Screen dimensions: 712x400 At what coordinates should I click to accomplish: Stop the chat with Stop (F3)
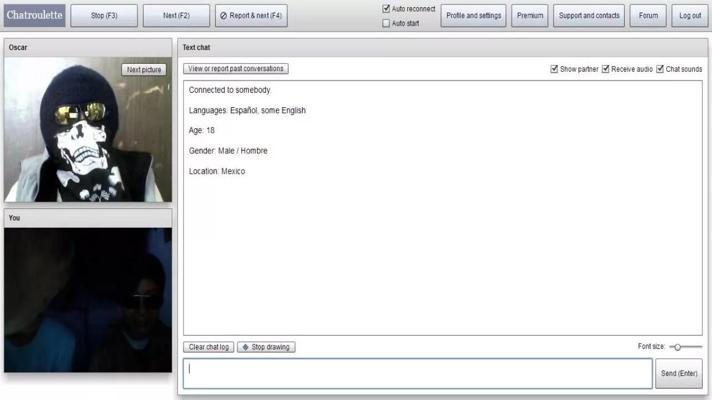click(104, 16)
